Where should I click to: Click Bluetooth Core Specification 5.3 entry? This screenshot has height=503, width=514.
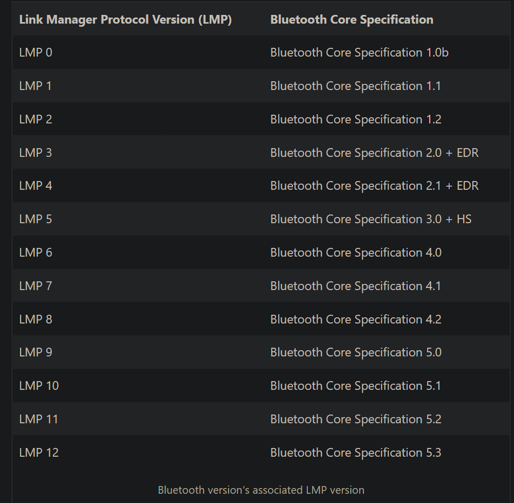pos(356,453)
